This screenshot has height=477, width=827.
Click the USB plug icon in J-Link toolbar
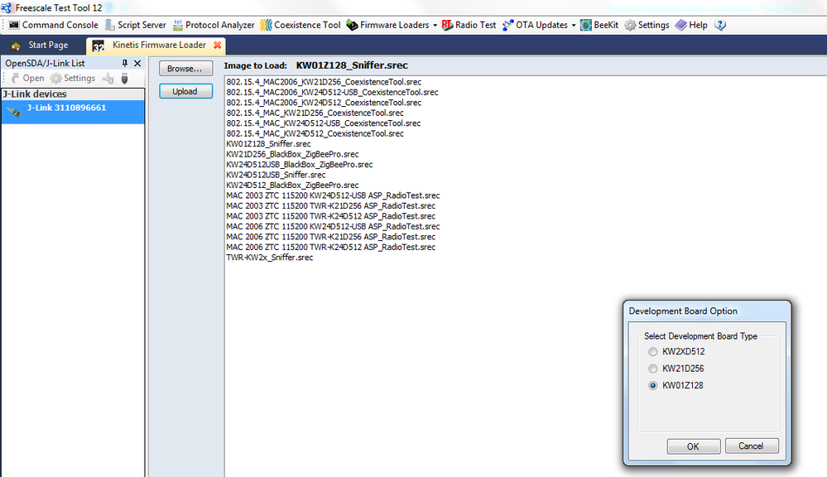pos(124,79)
